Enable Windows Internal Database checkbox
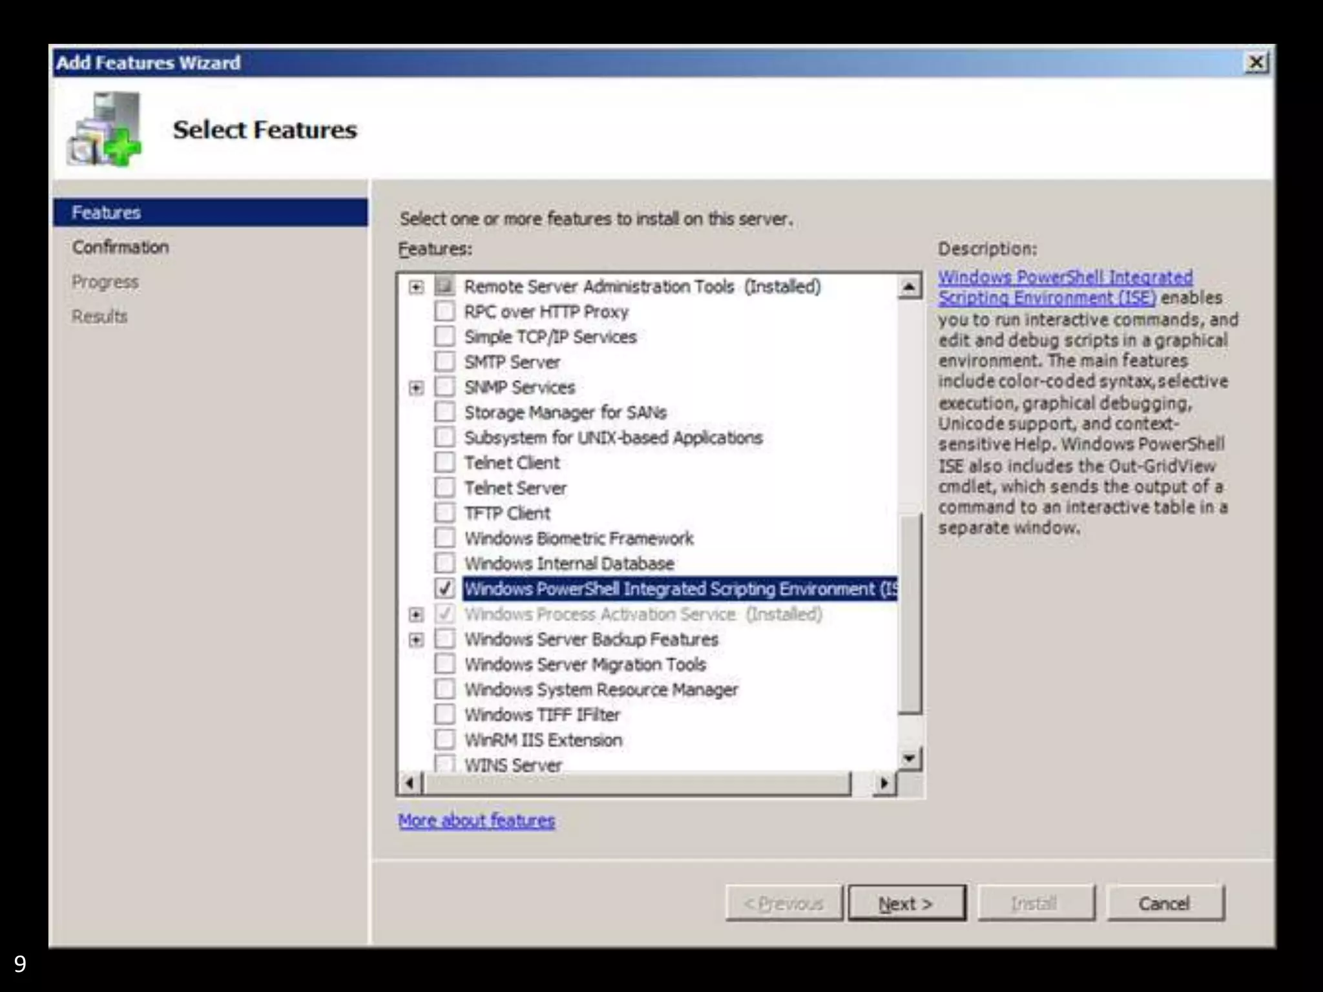The height and width of the screenshot is (992, 1323). (x=444, y=563)
